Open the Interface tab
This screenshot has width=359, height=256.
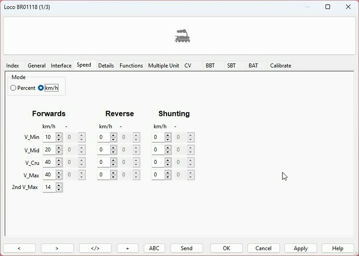tap(61, 66)
